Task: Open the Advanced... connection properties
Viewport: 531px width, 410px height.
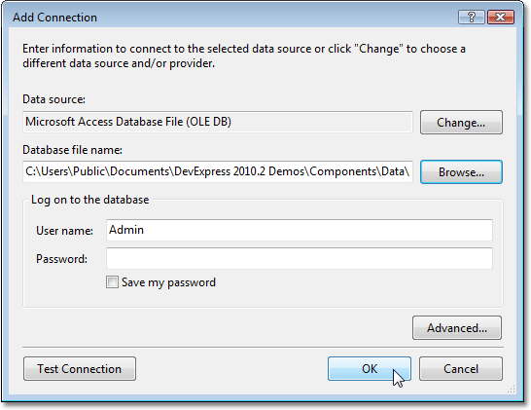Action: click(x=457, y=328)
